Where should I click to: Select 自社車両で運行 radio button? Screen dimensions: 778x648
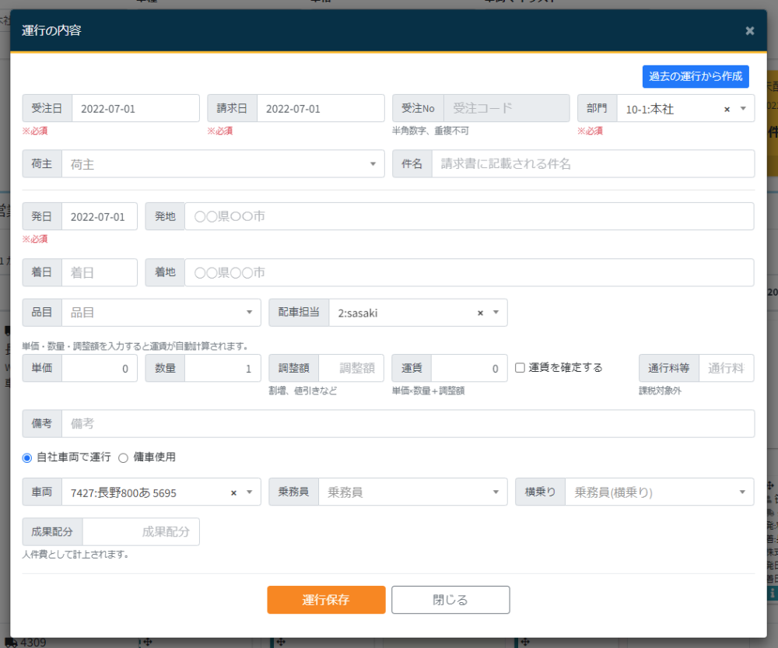(27, 457)
